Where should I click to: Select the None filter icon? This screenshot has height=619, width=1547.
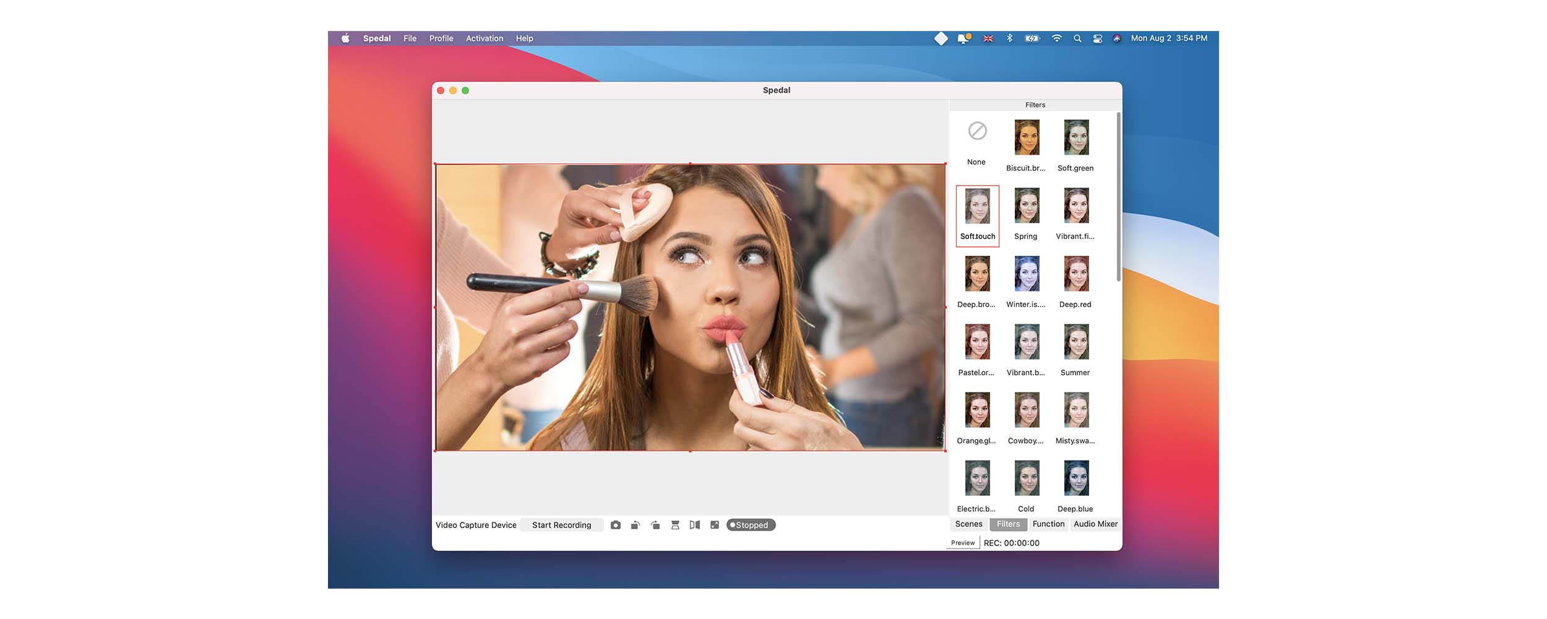pyautogui.click(x=977, y=131)
